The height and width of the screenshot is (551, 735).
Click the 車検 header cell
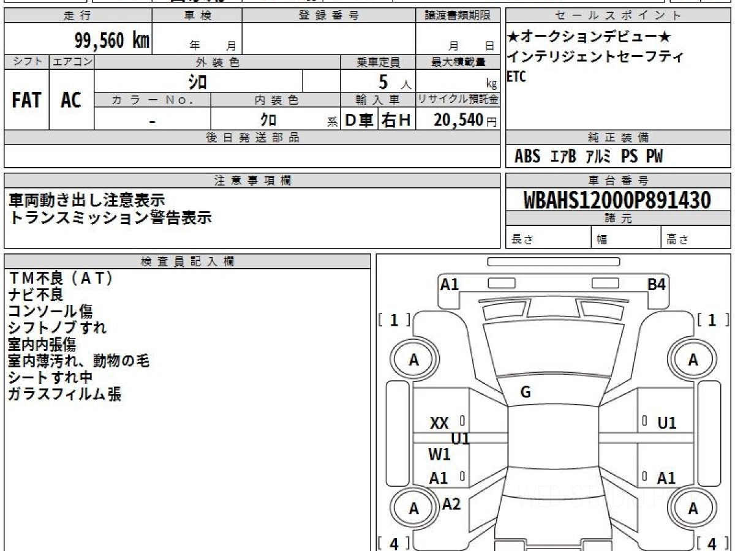pos(197,16)
